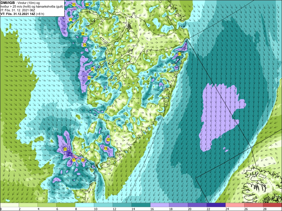Click the legend scale value 14
Viewport: 282px width, 211px height.
133,209
